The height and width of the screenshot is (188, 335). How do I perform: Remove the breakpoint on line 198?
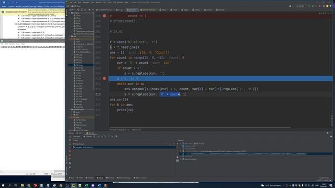point(104,16)
